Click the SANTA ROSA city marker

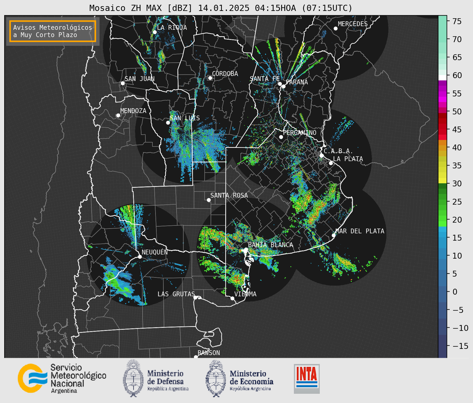coord(209,200)
